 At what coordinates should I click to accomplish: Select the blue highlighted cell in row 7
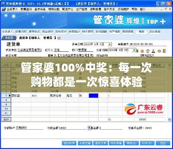click(94, 96)
